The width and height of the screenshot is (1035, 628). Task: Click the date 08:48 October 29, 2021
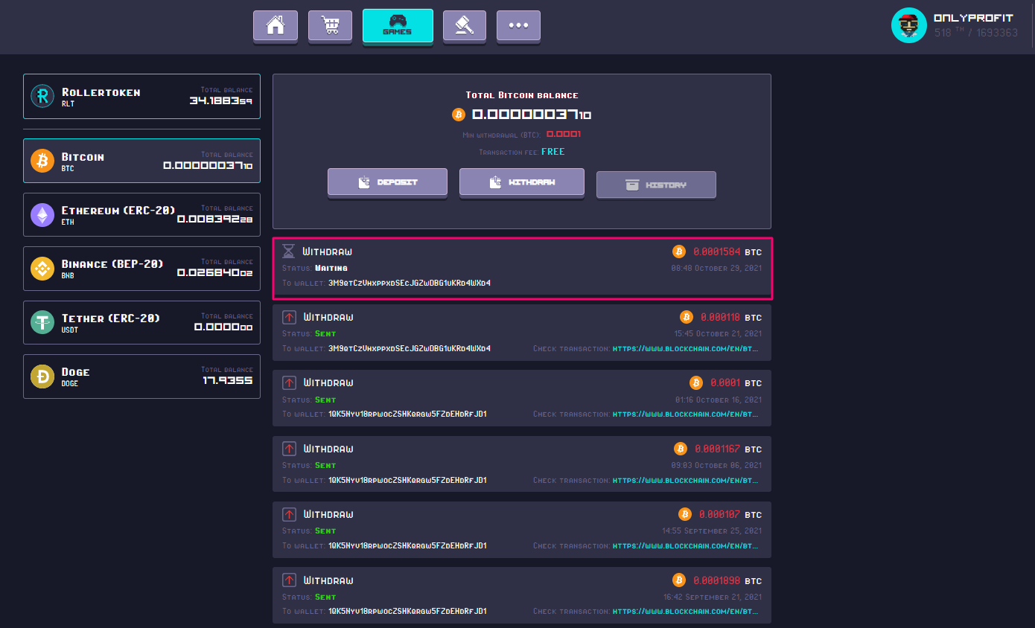point(716,268)
